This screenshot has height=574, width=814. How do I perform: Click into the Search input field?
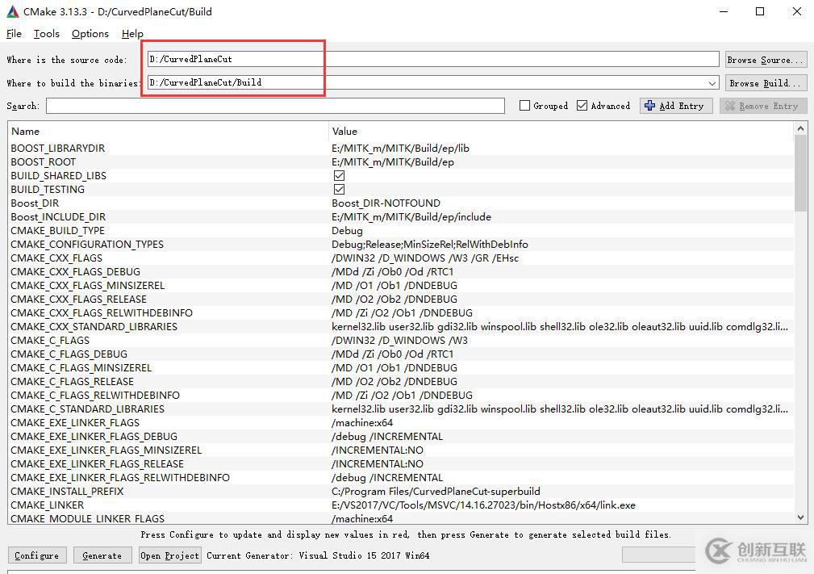(x=274, y=106)
